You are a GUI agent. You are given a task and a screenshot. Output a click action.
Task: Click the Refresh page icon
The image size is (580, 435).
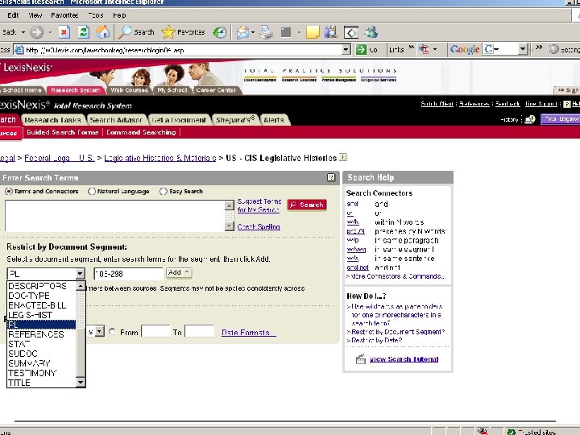84,32
